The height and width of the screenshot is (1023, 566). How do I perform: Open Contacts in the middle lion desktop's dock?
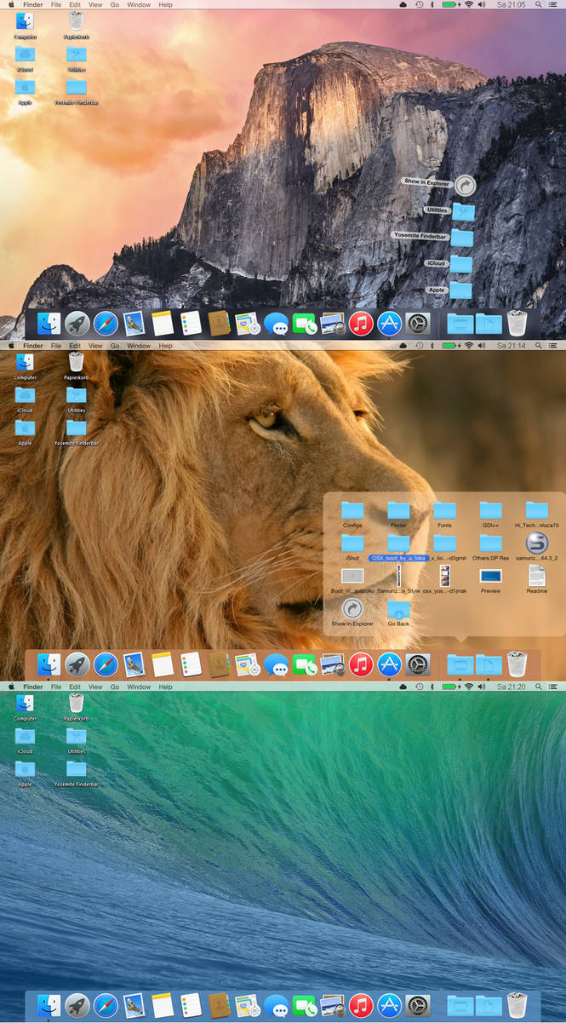219,664
